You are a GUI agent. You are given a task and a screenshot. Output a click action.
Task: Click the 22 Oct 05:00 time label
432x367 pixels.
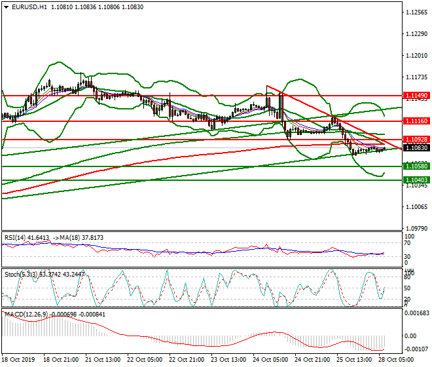tap(145, 360)
